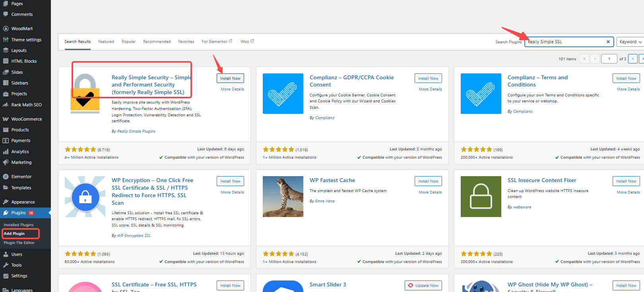Click the Rank Math SEO icon
Image resolution: width=644 pixels, height=292 pixels.
[x=6, y=105]
